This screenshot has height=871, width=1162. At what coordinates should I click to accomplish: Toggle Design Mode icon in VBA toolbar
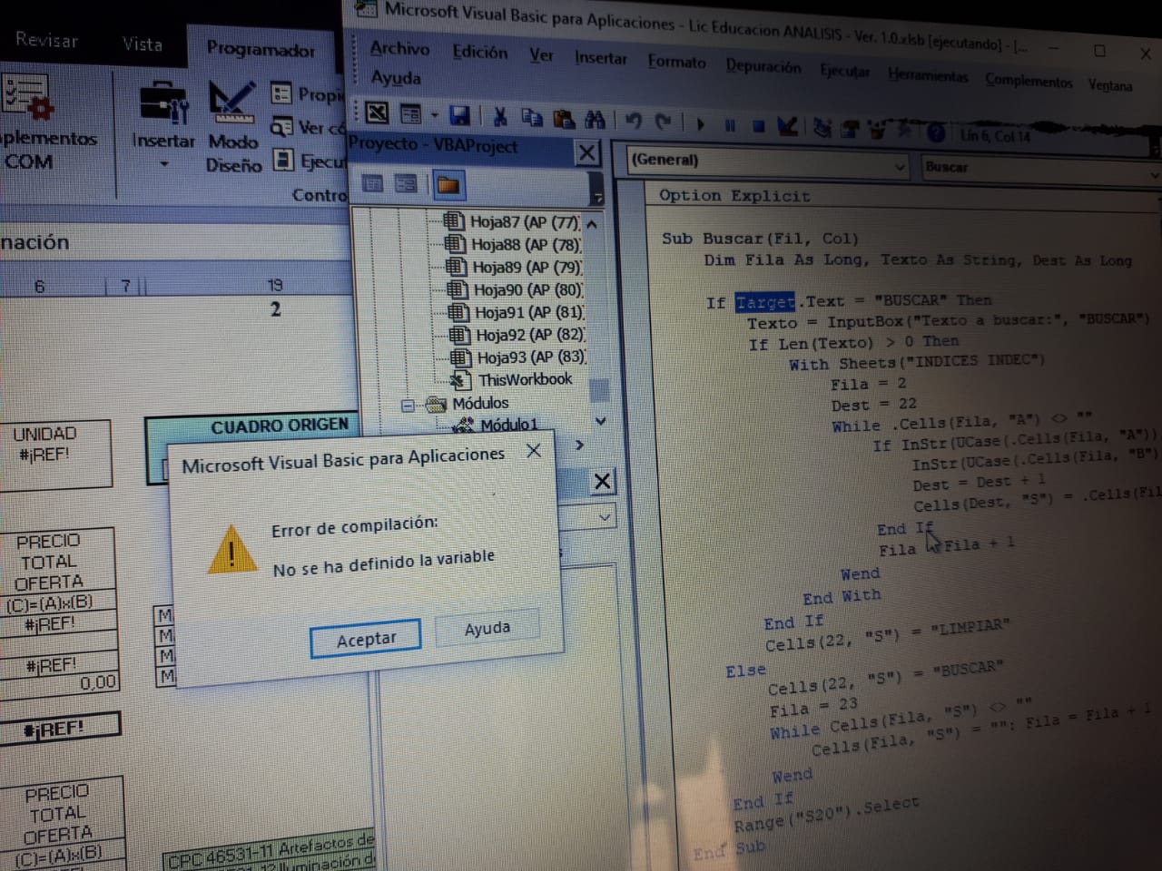(x=787, y=126)
